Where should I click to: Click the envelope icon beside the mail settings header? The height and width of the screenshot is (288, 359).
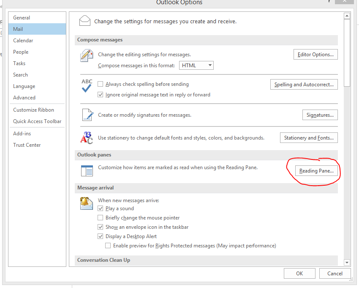85,21
